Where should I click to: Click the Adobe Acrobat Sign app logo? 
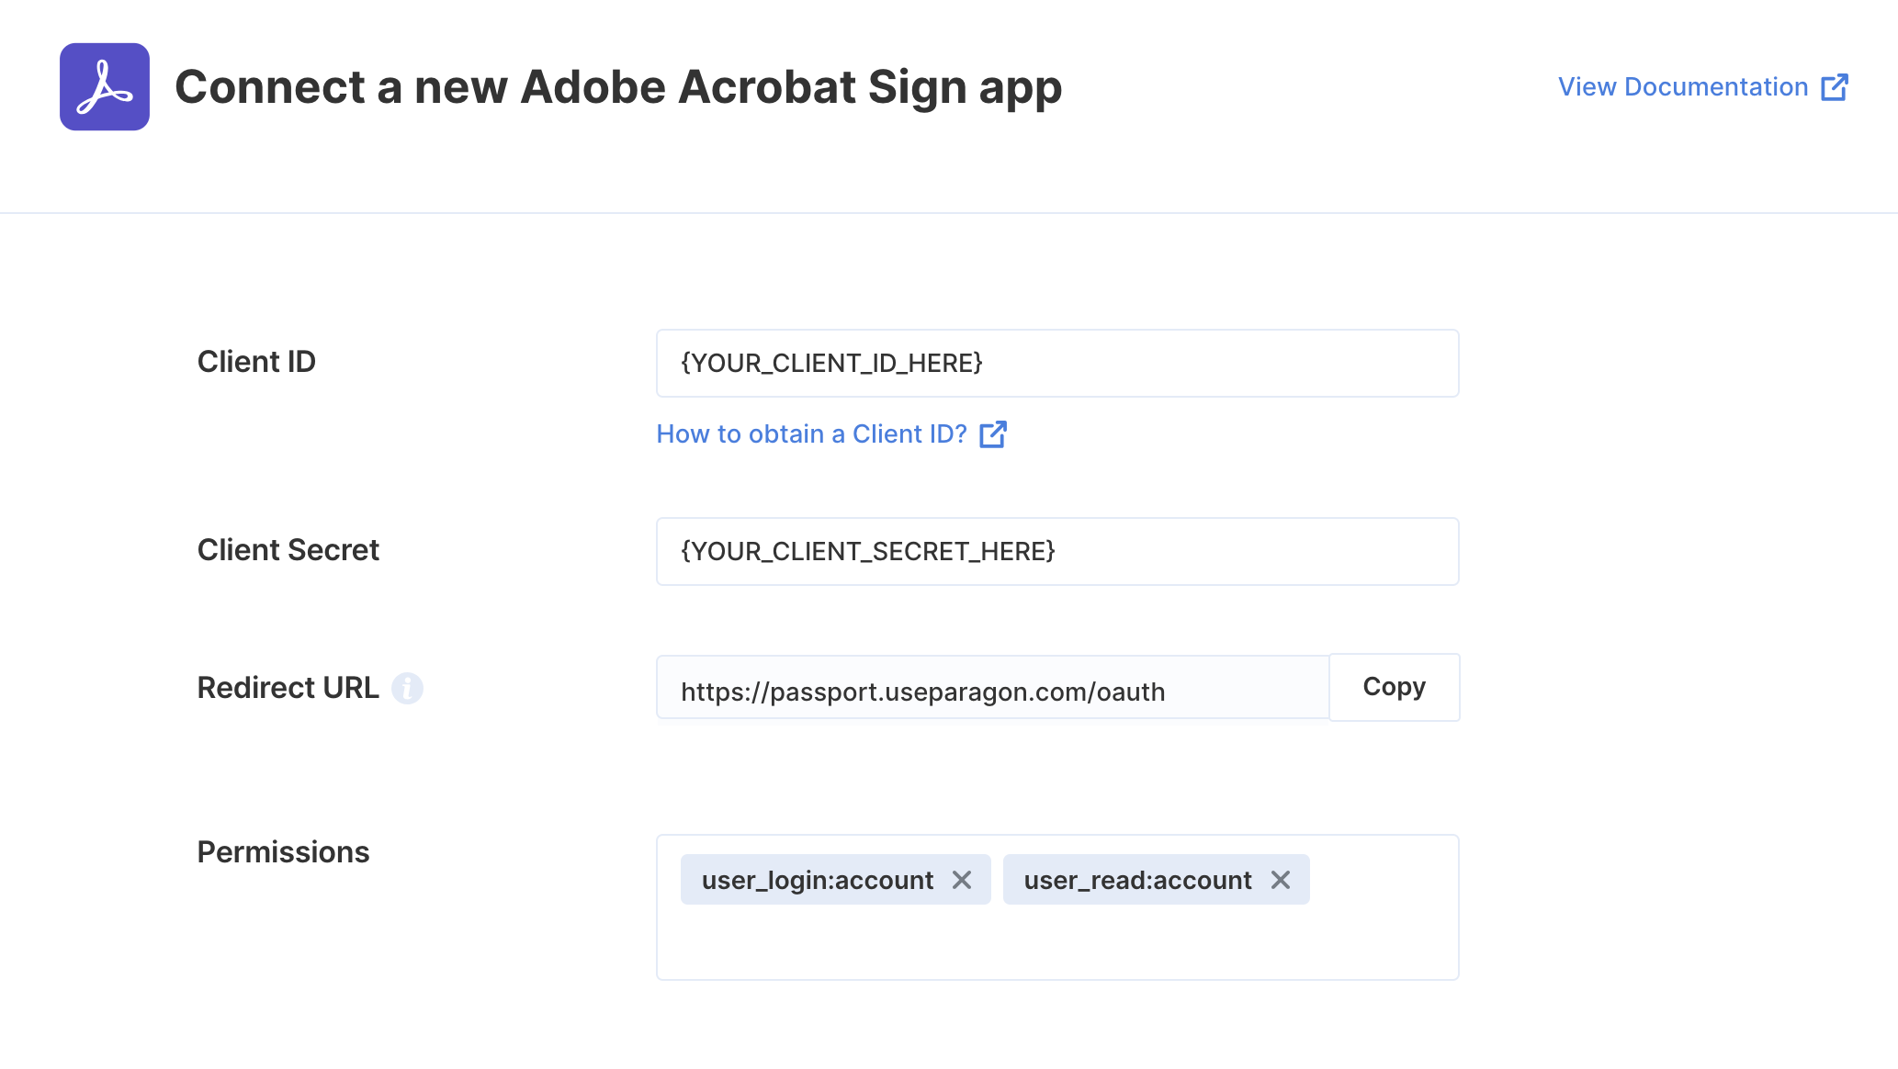[x=105, y=86]
